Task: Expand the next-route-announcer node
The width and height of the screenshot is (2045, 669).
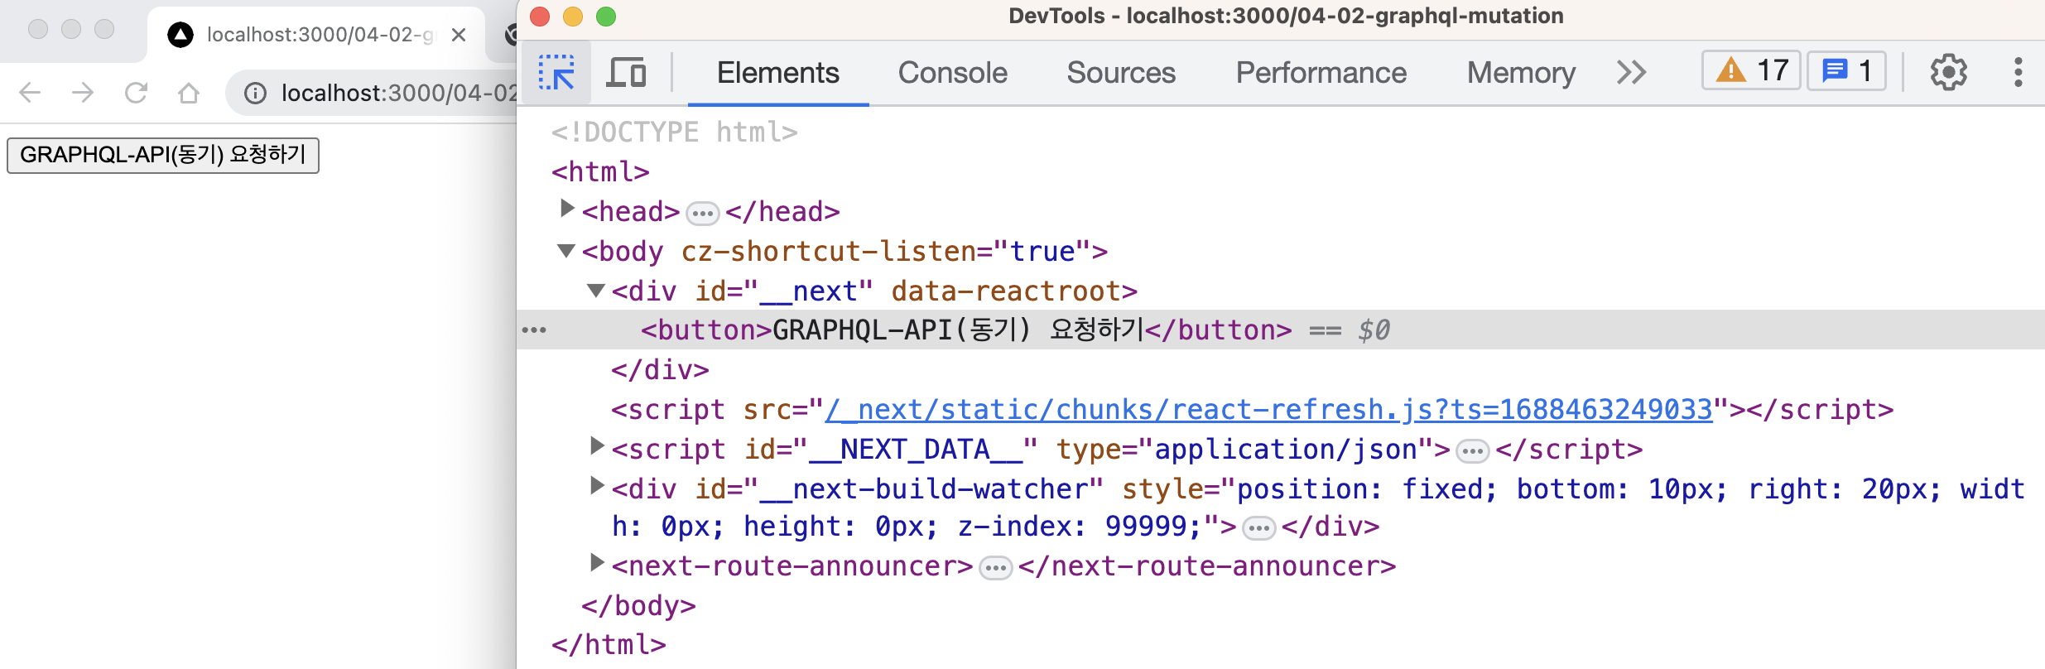Action: [x=596, y=563]
